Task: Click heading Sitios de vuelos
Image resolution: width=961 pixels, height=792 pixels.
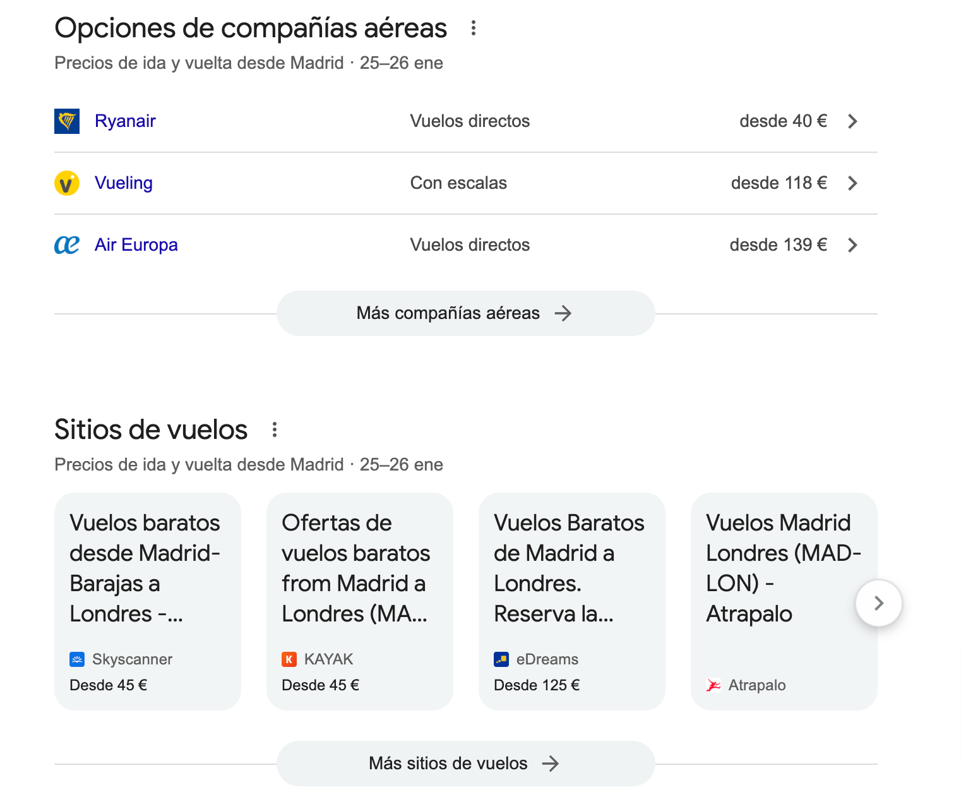Action: point(151,430)
